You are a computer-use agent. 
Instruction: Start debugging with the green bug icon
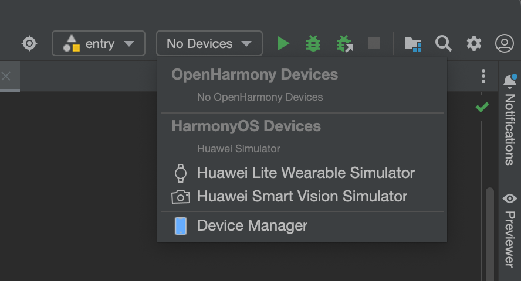click(313, 43)
